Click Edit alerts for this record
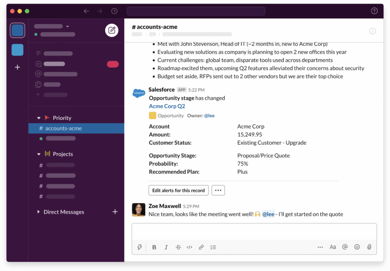 click(x=178, y=190)
